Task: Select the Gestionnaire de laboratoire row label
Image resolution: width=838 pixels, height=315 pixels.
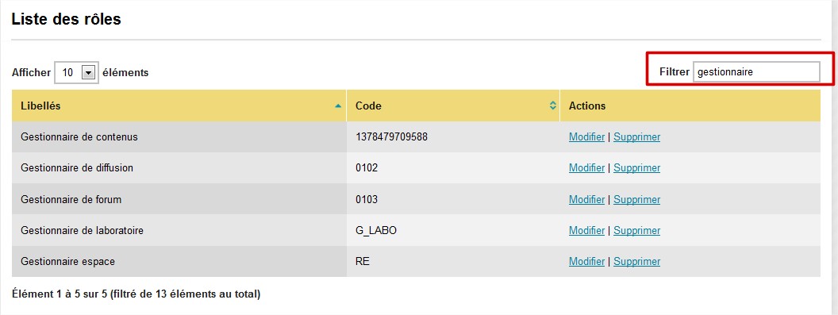Action: coord(82,231)
